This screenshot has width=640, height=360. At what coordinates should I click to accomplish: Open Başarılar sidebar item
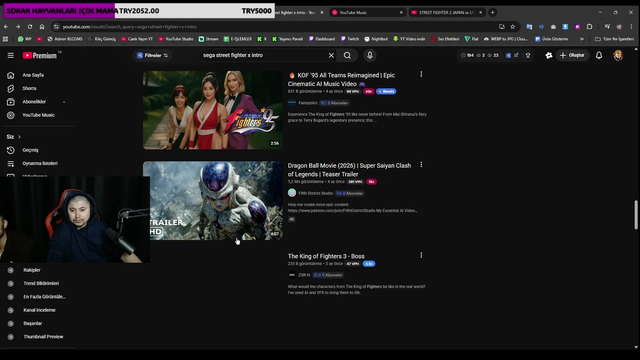click(32, 323)
